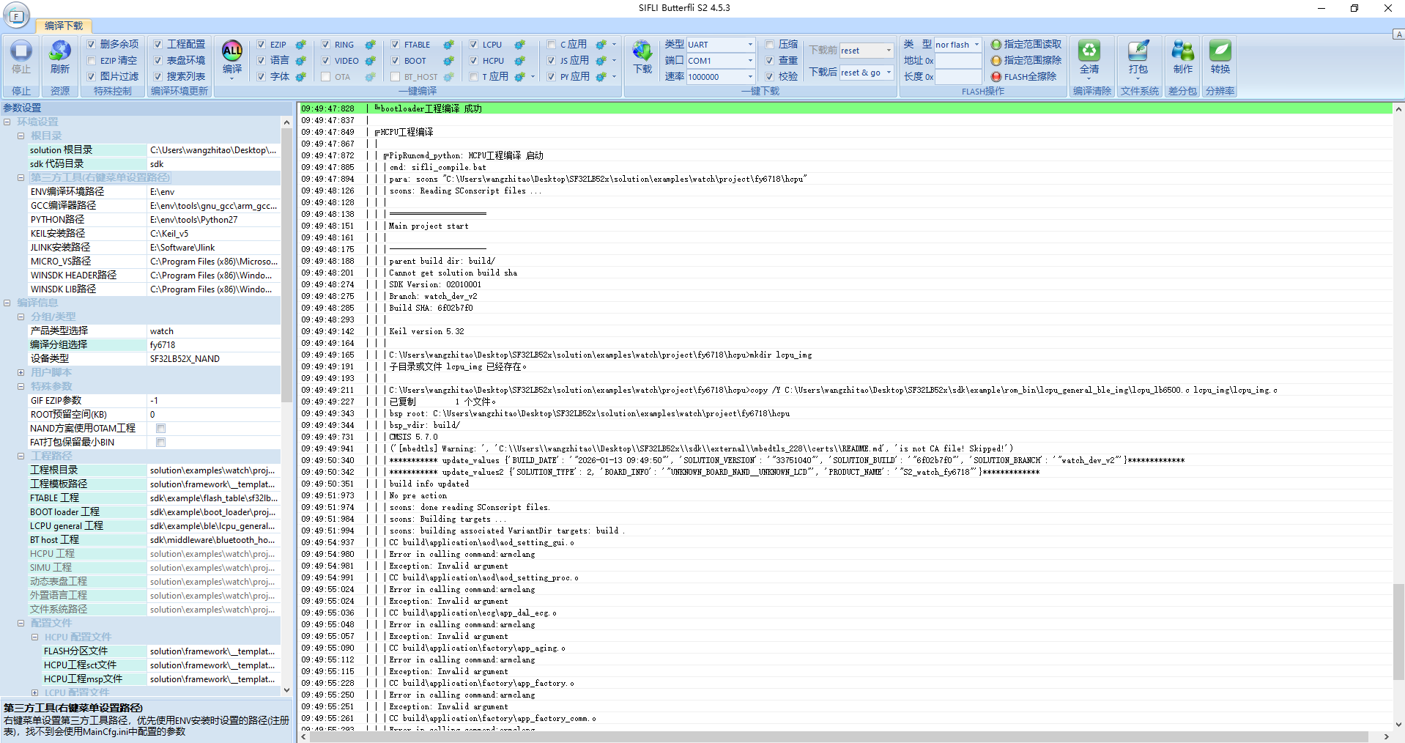Click the 地址 0x address input field
Viewport: 1405px width, 743px height.
[958, 61]
